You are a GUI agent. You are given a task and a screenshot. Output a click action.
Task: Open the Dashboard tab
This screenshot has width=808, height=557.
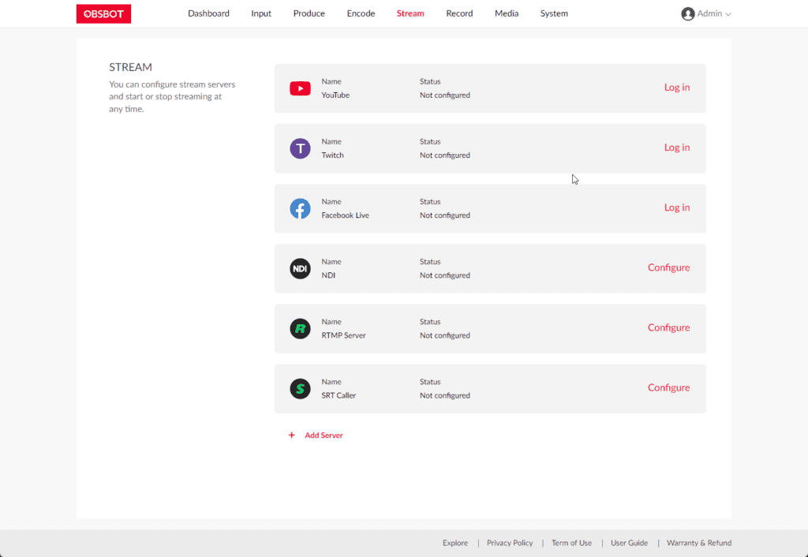coord(208,13)
